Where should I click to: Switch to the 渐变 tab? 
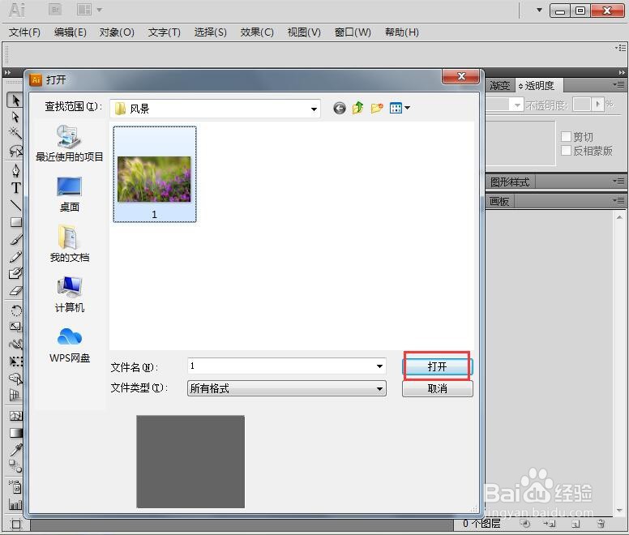click(499, 85)
